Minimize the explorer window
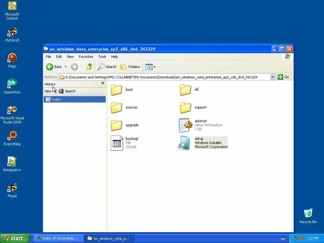The height and width of the screenshot is (243, 324). click(x=275, y=49)
